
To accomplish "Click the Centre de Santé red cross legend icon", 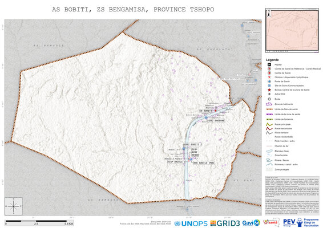I will pyautogui.click(x=269, y=73).
